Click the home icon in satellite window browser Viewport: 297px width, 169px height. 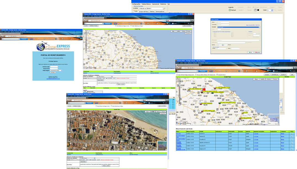167,100
